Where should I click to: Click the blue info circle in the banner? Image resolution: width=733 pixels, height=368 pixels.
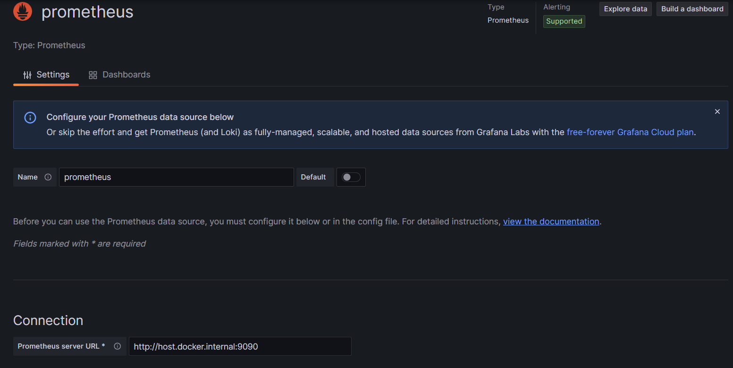pyautogui.click(x=30, y=118)
